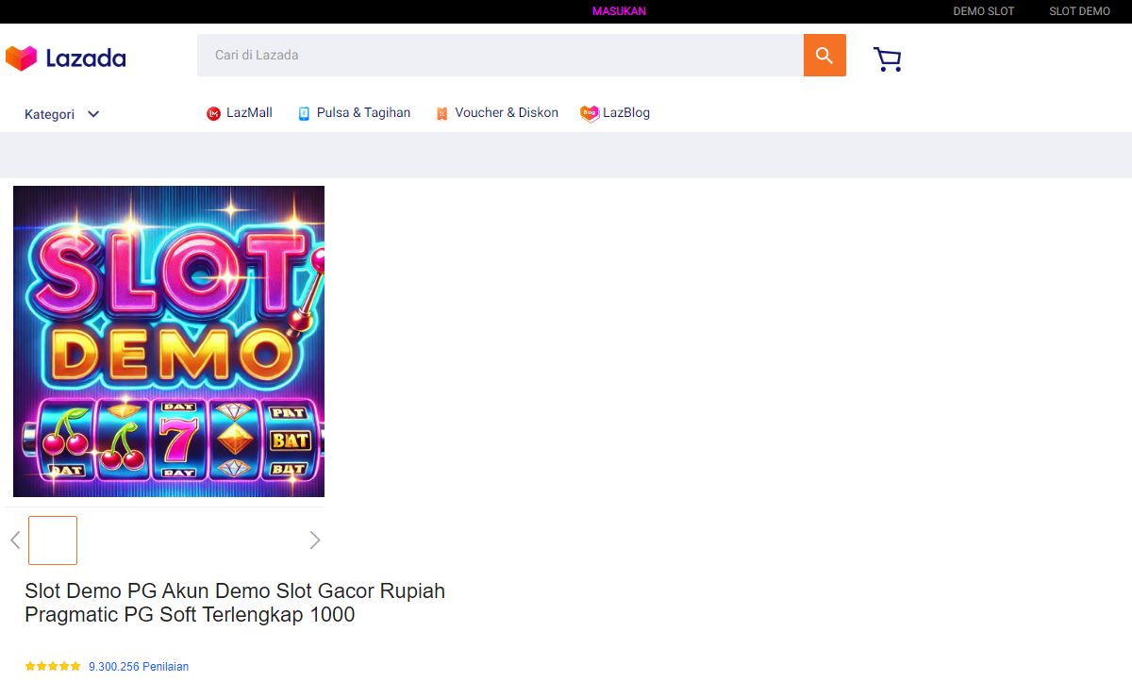Open Pulsa & Tagihan menu link
This screenshot has height=698, width=1132.
pos(363,112)
